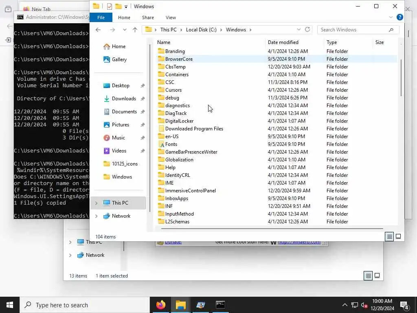Open the Recent locations dropdown
The height and width of the screenshot is (313, 417).
[125, 30]
